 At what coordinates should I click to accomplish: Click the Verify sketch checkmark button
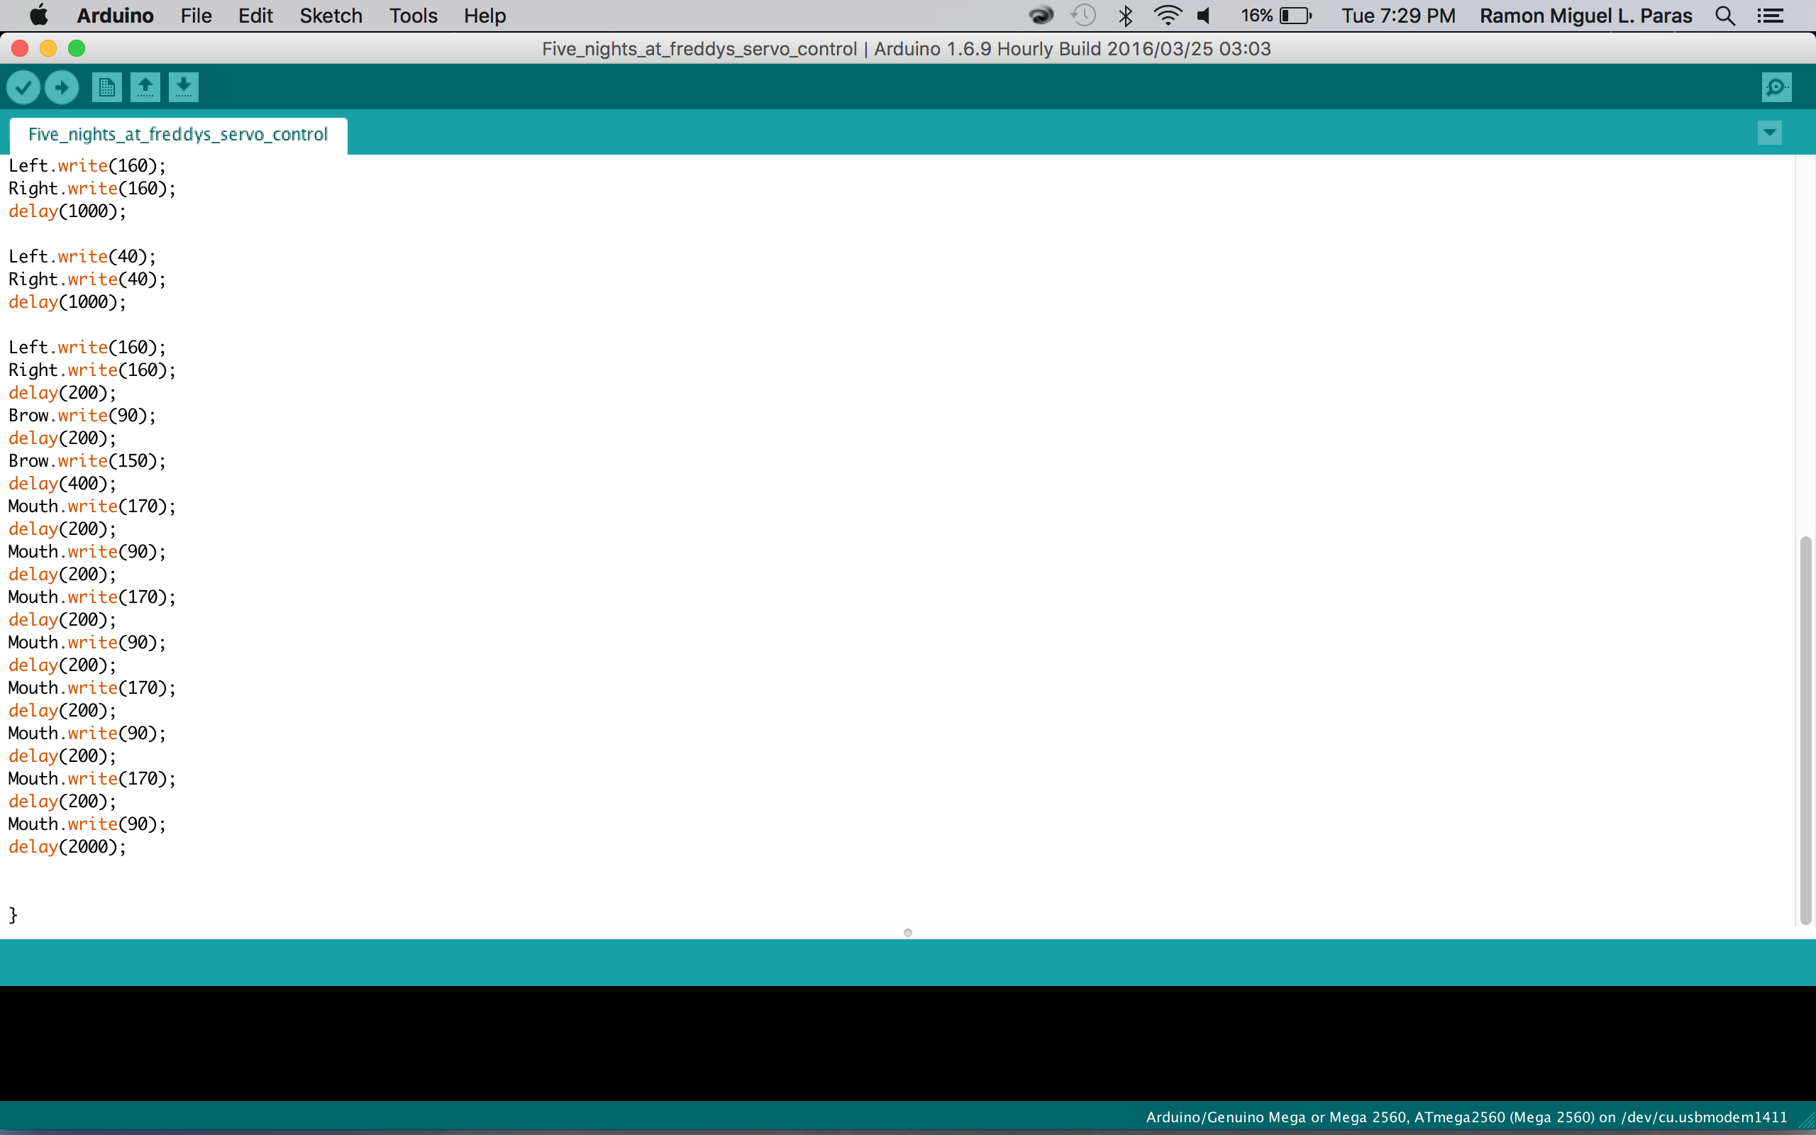(x=23, y=87)
